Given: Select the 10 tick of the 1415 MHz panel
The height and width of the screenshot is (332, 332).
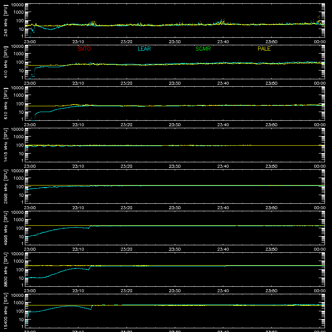Looking at the screenshot, I should click(x=21, y=154).
